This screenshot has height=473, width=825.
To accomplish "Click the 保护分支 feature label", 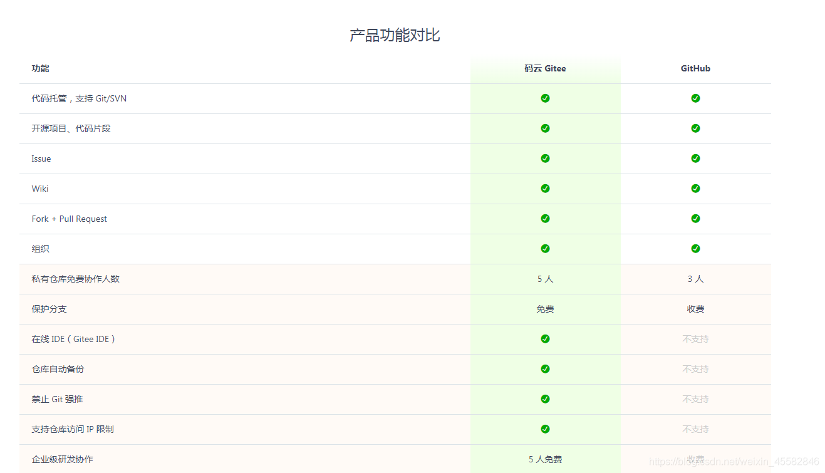I will tap(49, 309).
